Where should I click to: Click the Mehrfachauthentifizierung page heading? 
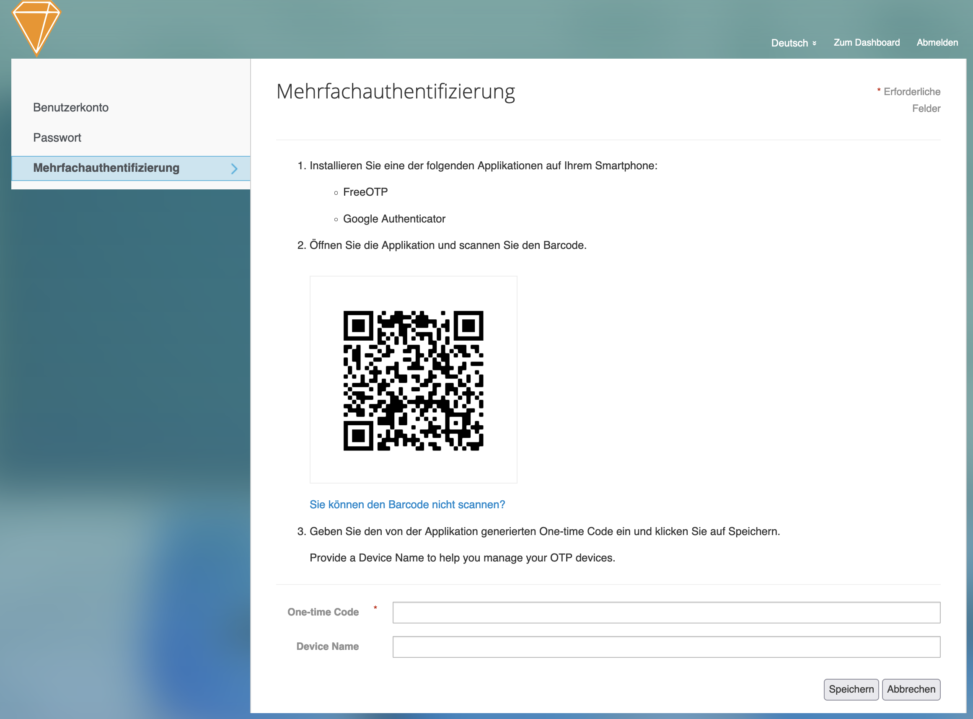[395, 92]
